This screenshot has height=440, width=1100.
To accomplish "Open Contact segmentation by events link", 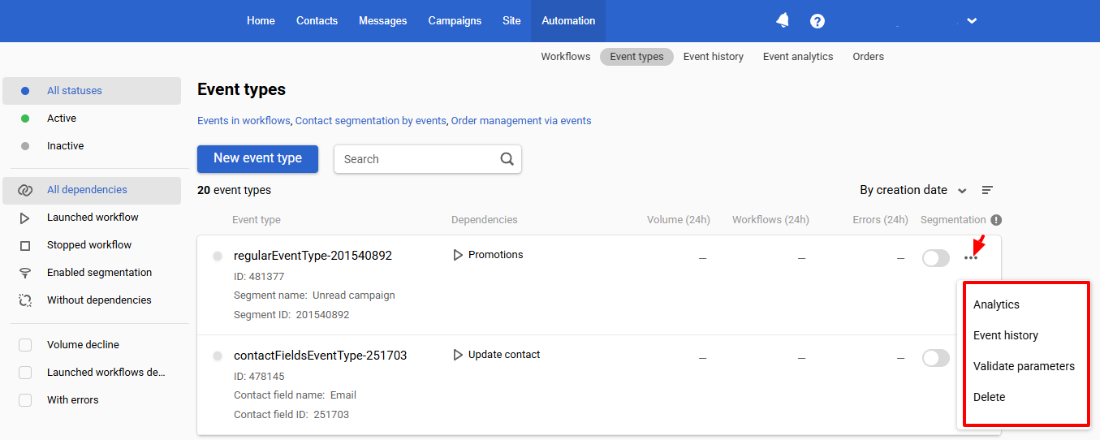I will (370, 121).
